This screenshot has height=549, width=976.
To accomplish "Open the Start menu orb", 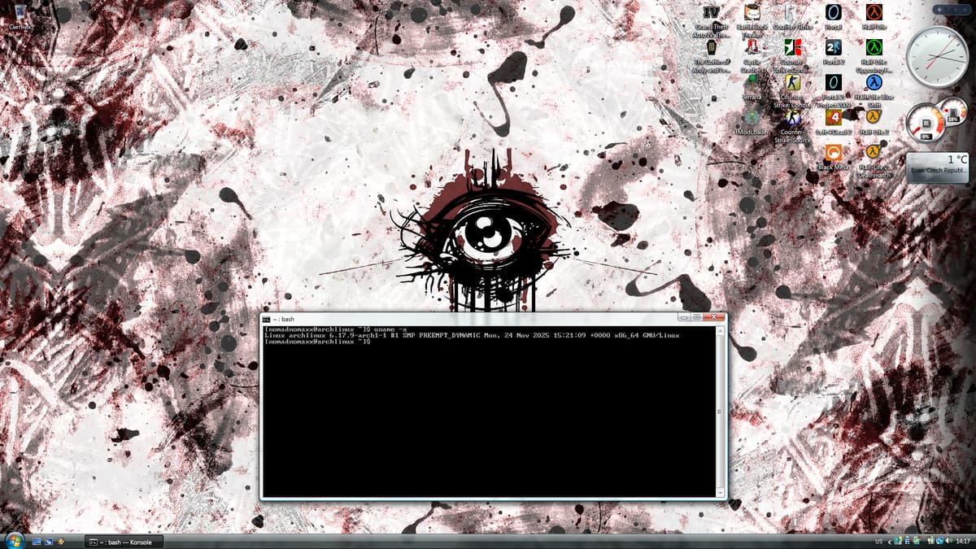I will click(14, 541).
